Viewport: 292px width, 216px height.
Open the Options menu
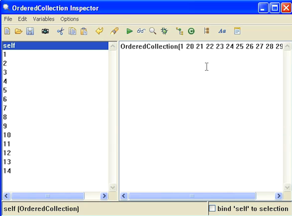tap(69, 19)
